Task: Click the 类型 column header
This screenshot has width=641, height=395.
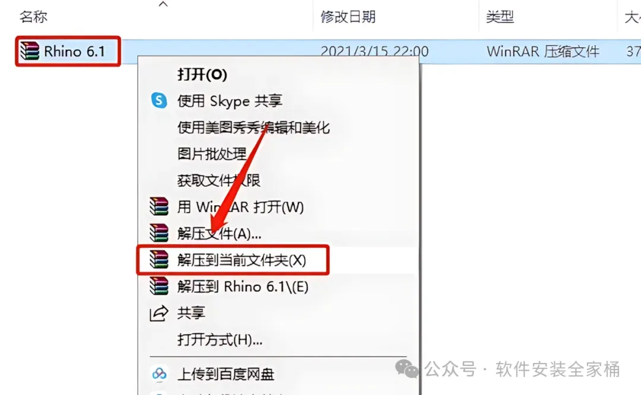Action: click(500, 17)
